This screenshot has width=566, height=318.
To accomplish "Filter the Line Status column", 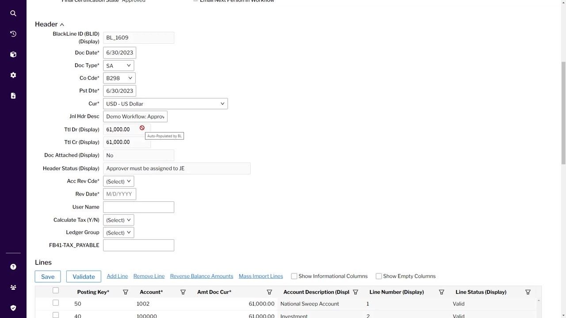I will (x=528, y=292).
